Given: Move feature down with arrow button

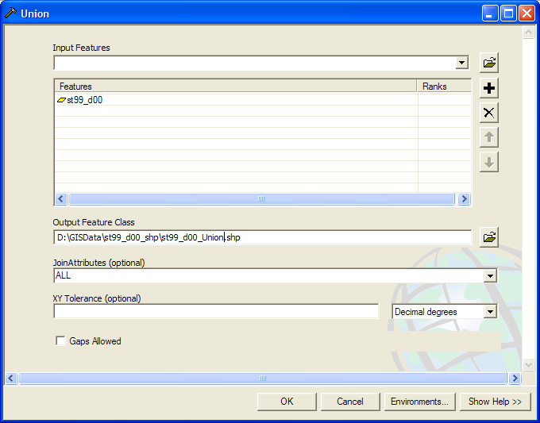Looking at the screenshot, I should 489,162.
